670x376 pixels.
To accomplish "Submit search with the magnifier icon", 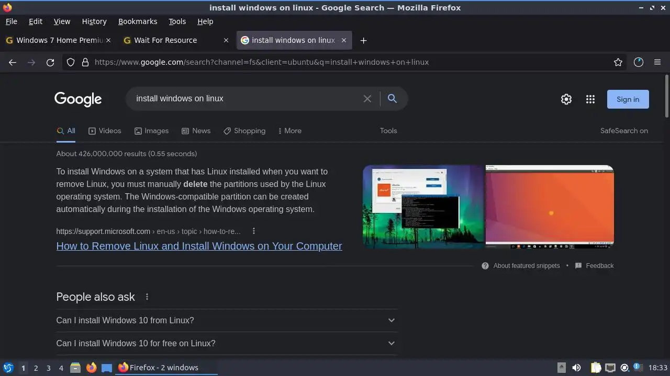I will pos(392,99).
